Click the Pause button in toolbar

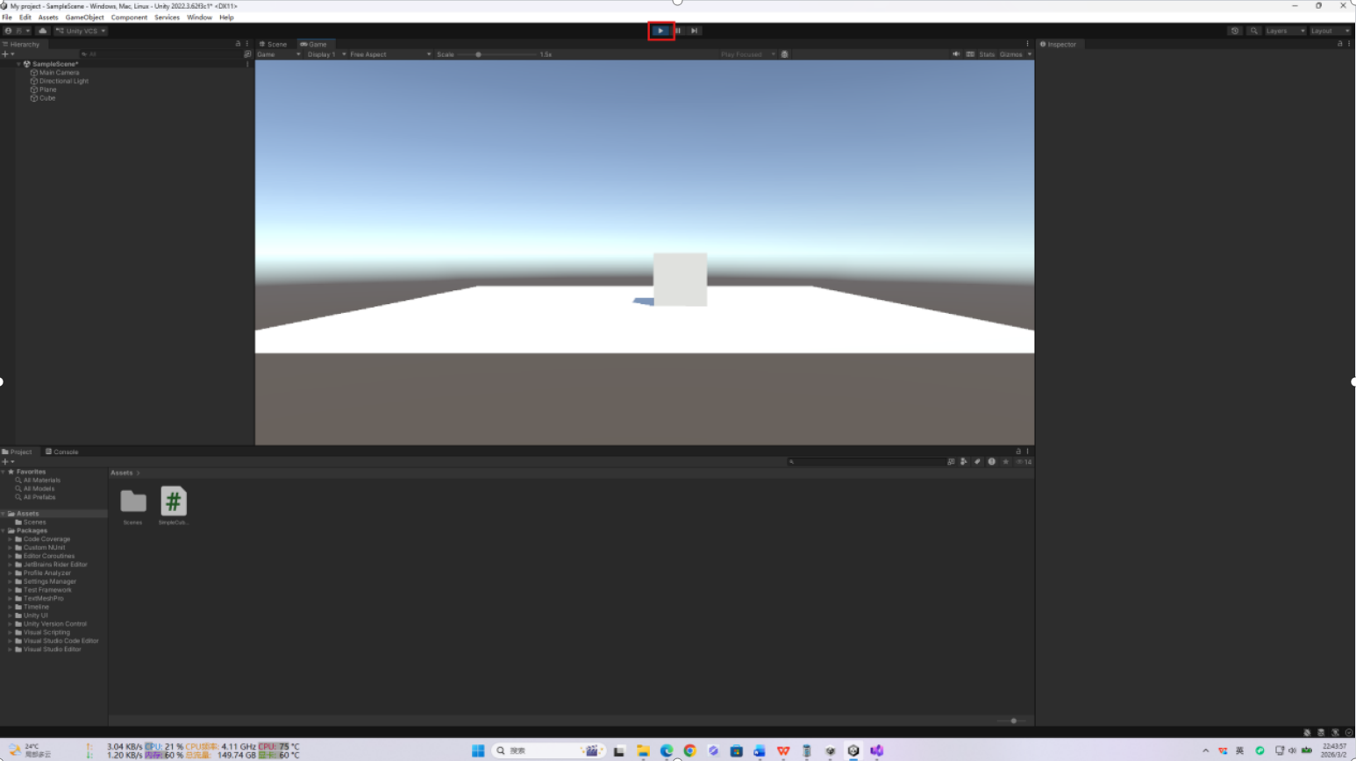coord(678,31)
